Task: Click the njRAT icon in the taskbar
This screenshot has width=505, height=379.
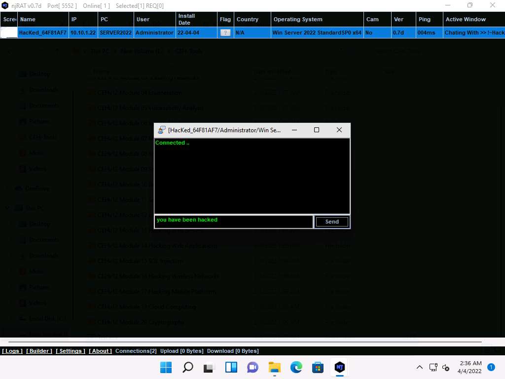Action: (x=339, y=367)
